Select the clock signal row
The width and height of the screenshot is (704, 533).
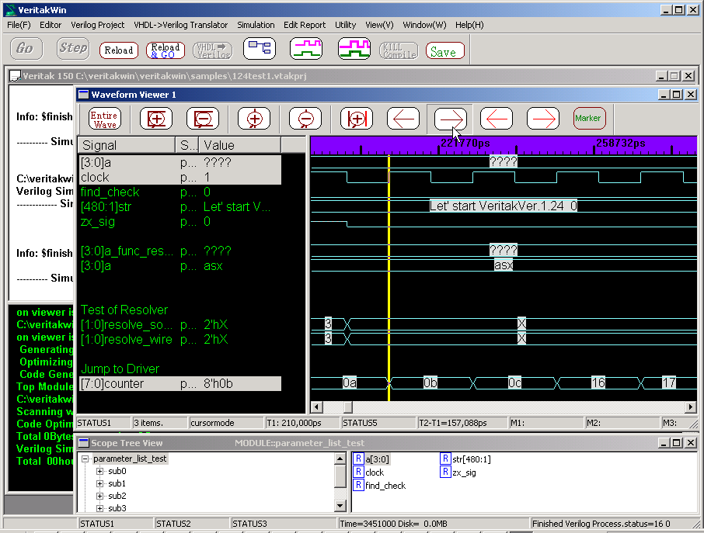pos(180,178)
